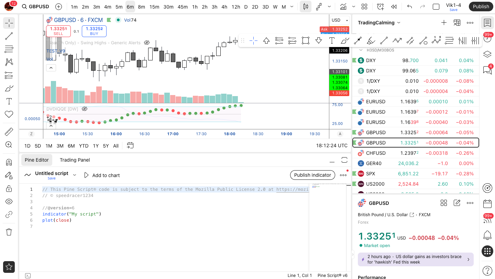Select Elliott wave tool in favorites toolbar
This screenshot has width=495, height=279.
436,40
